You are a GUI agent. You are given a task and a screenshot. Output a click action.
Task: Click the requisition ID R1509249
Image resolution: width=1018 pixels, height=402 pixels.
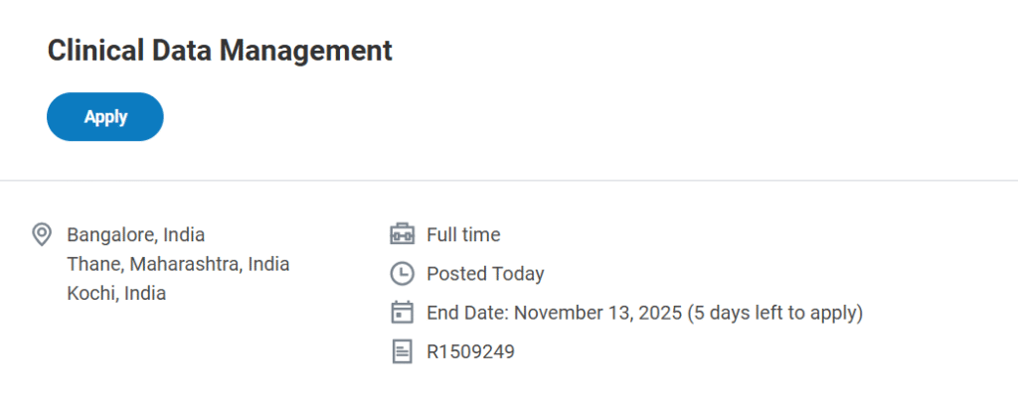[x=470, y=351]
